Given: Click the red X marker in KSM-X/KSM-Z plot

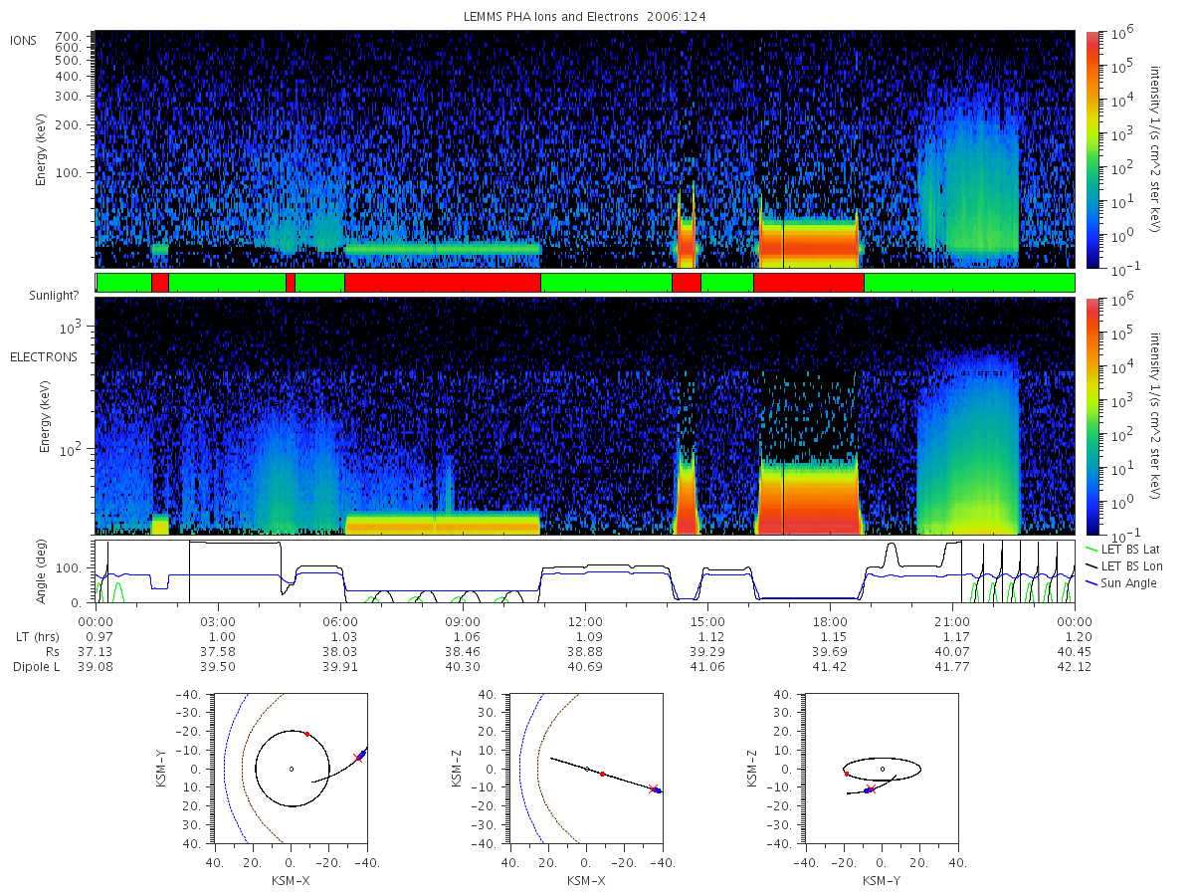Looking at the screenshot, I should point(653,789).
